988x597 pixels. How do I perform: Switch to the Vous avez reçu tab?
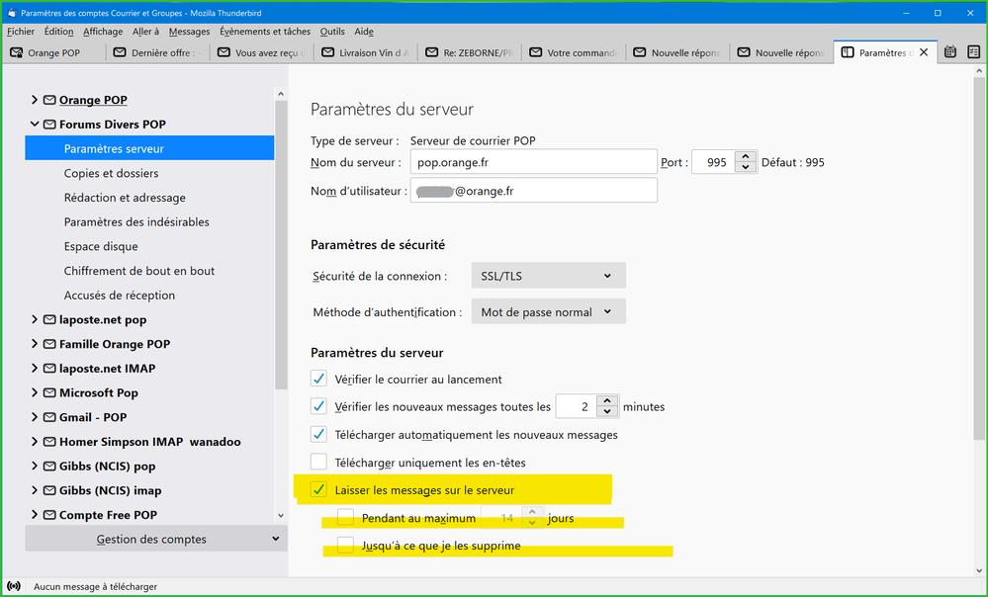(x=261, y=53)
